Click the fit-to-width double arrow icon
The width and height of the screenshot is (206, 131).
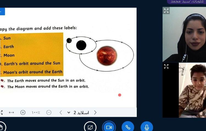pyautogui.click(x=11, y=112)
